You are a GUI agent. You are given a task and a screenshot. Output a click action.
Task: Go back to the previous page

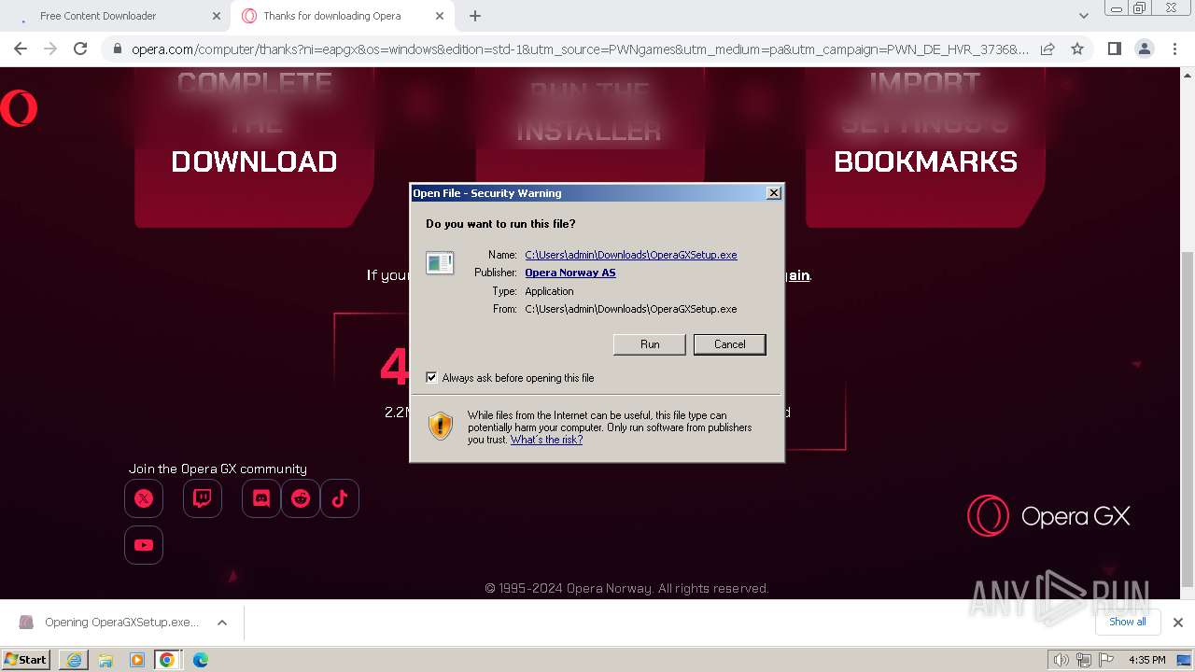click(21, 49)
